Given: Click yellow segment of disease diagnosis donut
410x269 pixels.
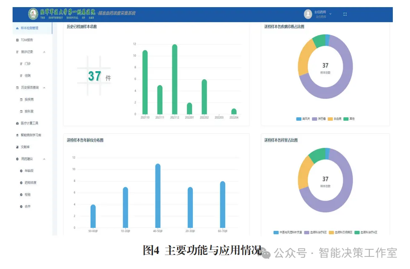Looking at the screenshot, I should coord(306,58).
